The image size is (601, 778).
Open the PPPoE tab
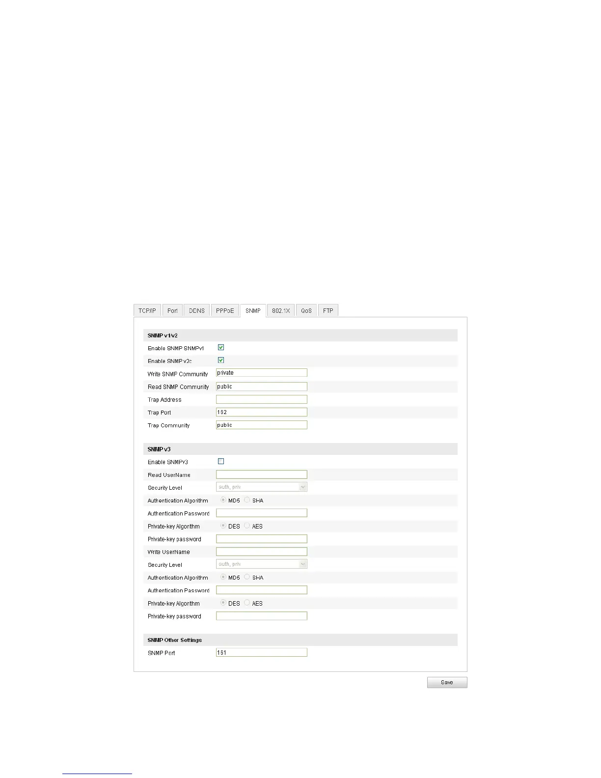point(225,311)
